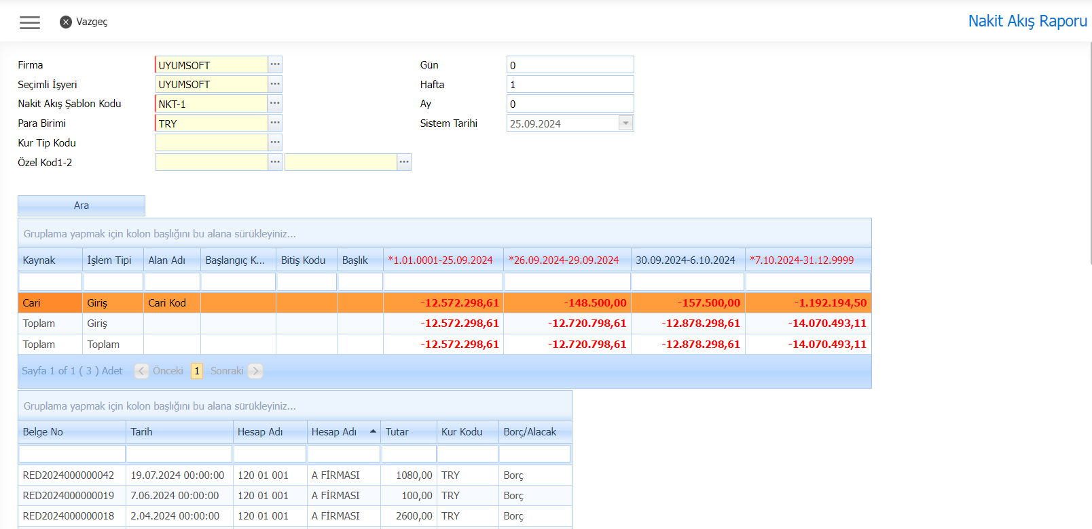Open lookup ellipsis for Firma field
The image size is (1092, 529).
[275, 64]
